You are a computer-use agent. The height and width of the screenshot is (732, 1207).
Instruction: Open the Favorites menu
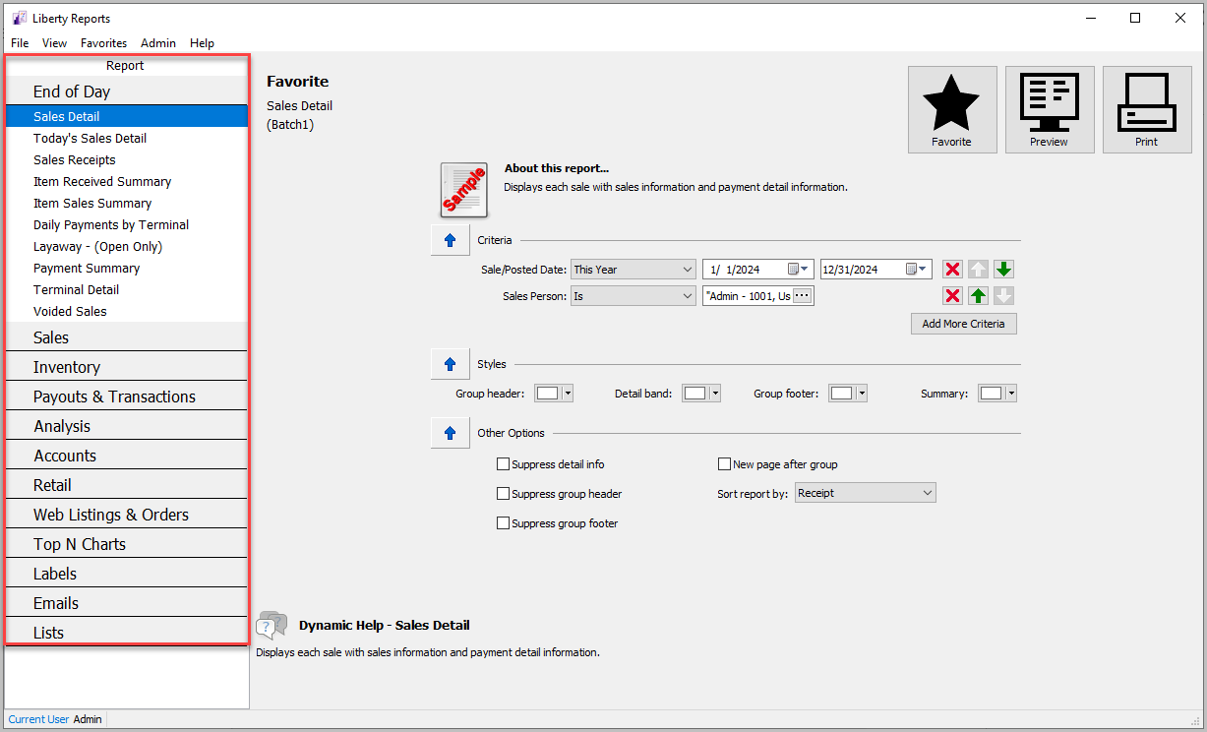coord(103,43)
